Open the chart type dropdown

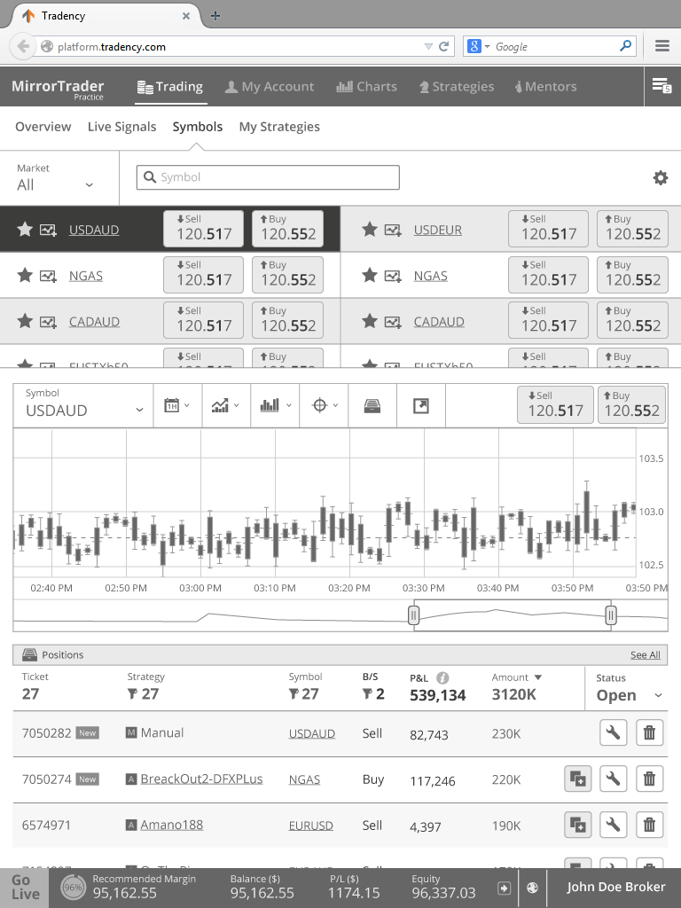(x=226, y=406)
